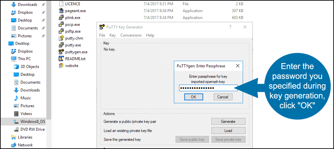Select the psftp.exe icon
Viewport: 334px width, 149px height.
pos(61,31)
